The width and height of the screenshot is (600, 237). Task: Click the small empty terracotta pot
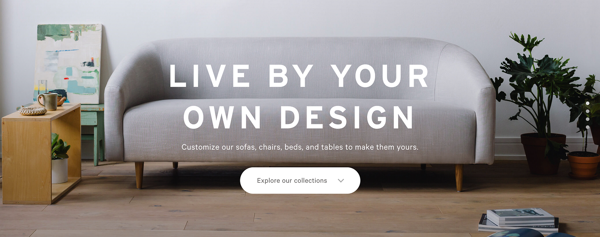pos(583,165)
